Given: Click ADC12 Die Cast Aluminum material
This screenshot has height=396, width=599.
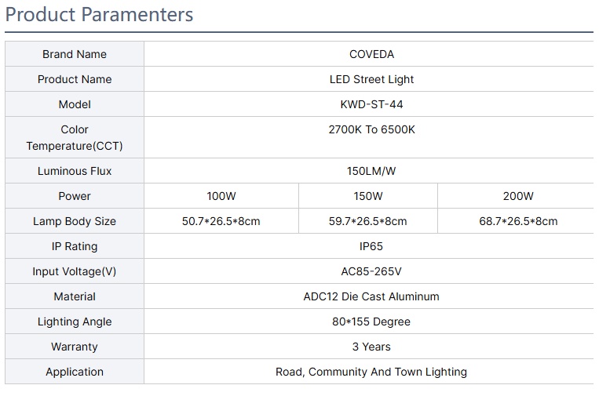Looking at the screenshot, I should pyautogui.click(x=371, y=296).
